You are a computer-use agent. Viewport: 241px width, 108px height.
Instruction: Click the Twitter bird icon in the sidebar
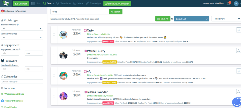(x=2, y=101)
